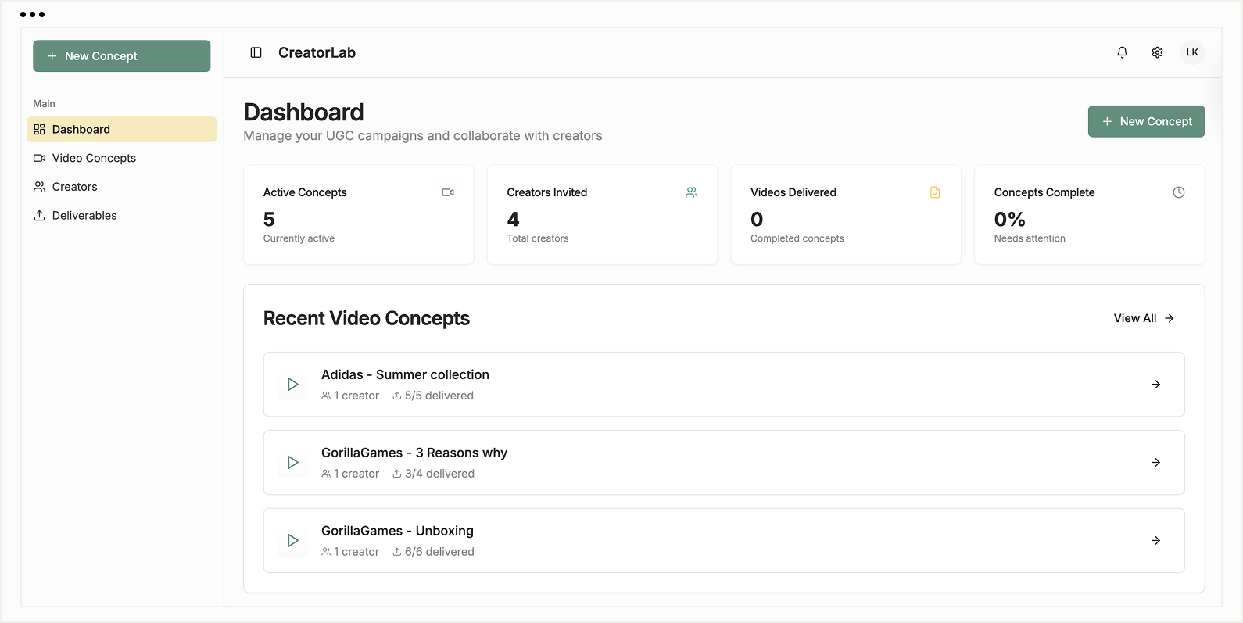Click the people icon on Creators Invited

[691, 192]
